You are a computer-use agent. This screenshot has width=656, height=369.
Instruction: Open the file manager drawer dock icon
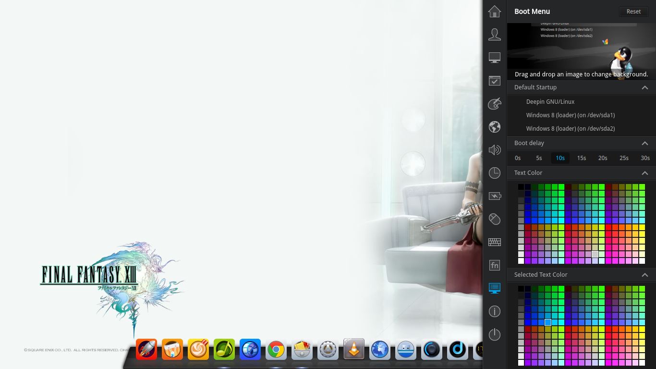302,349
